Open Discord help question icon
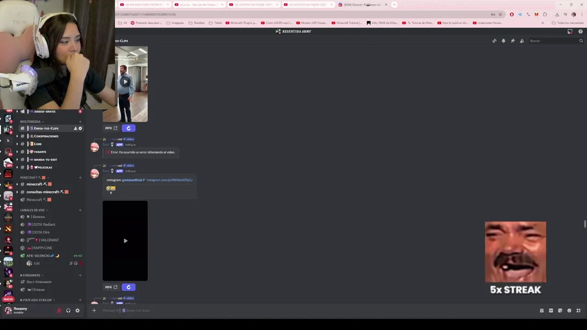This screenshot has height=330, width=587. [x=581, y=32]
